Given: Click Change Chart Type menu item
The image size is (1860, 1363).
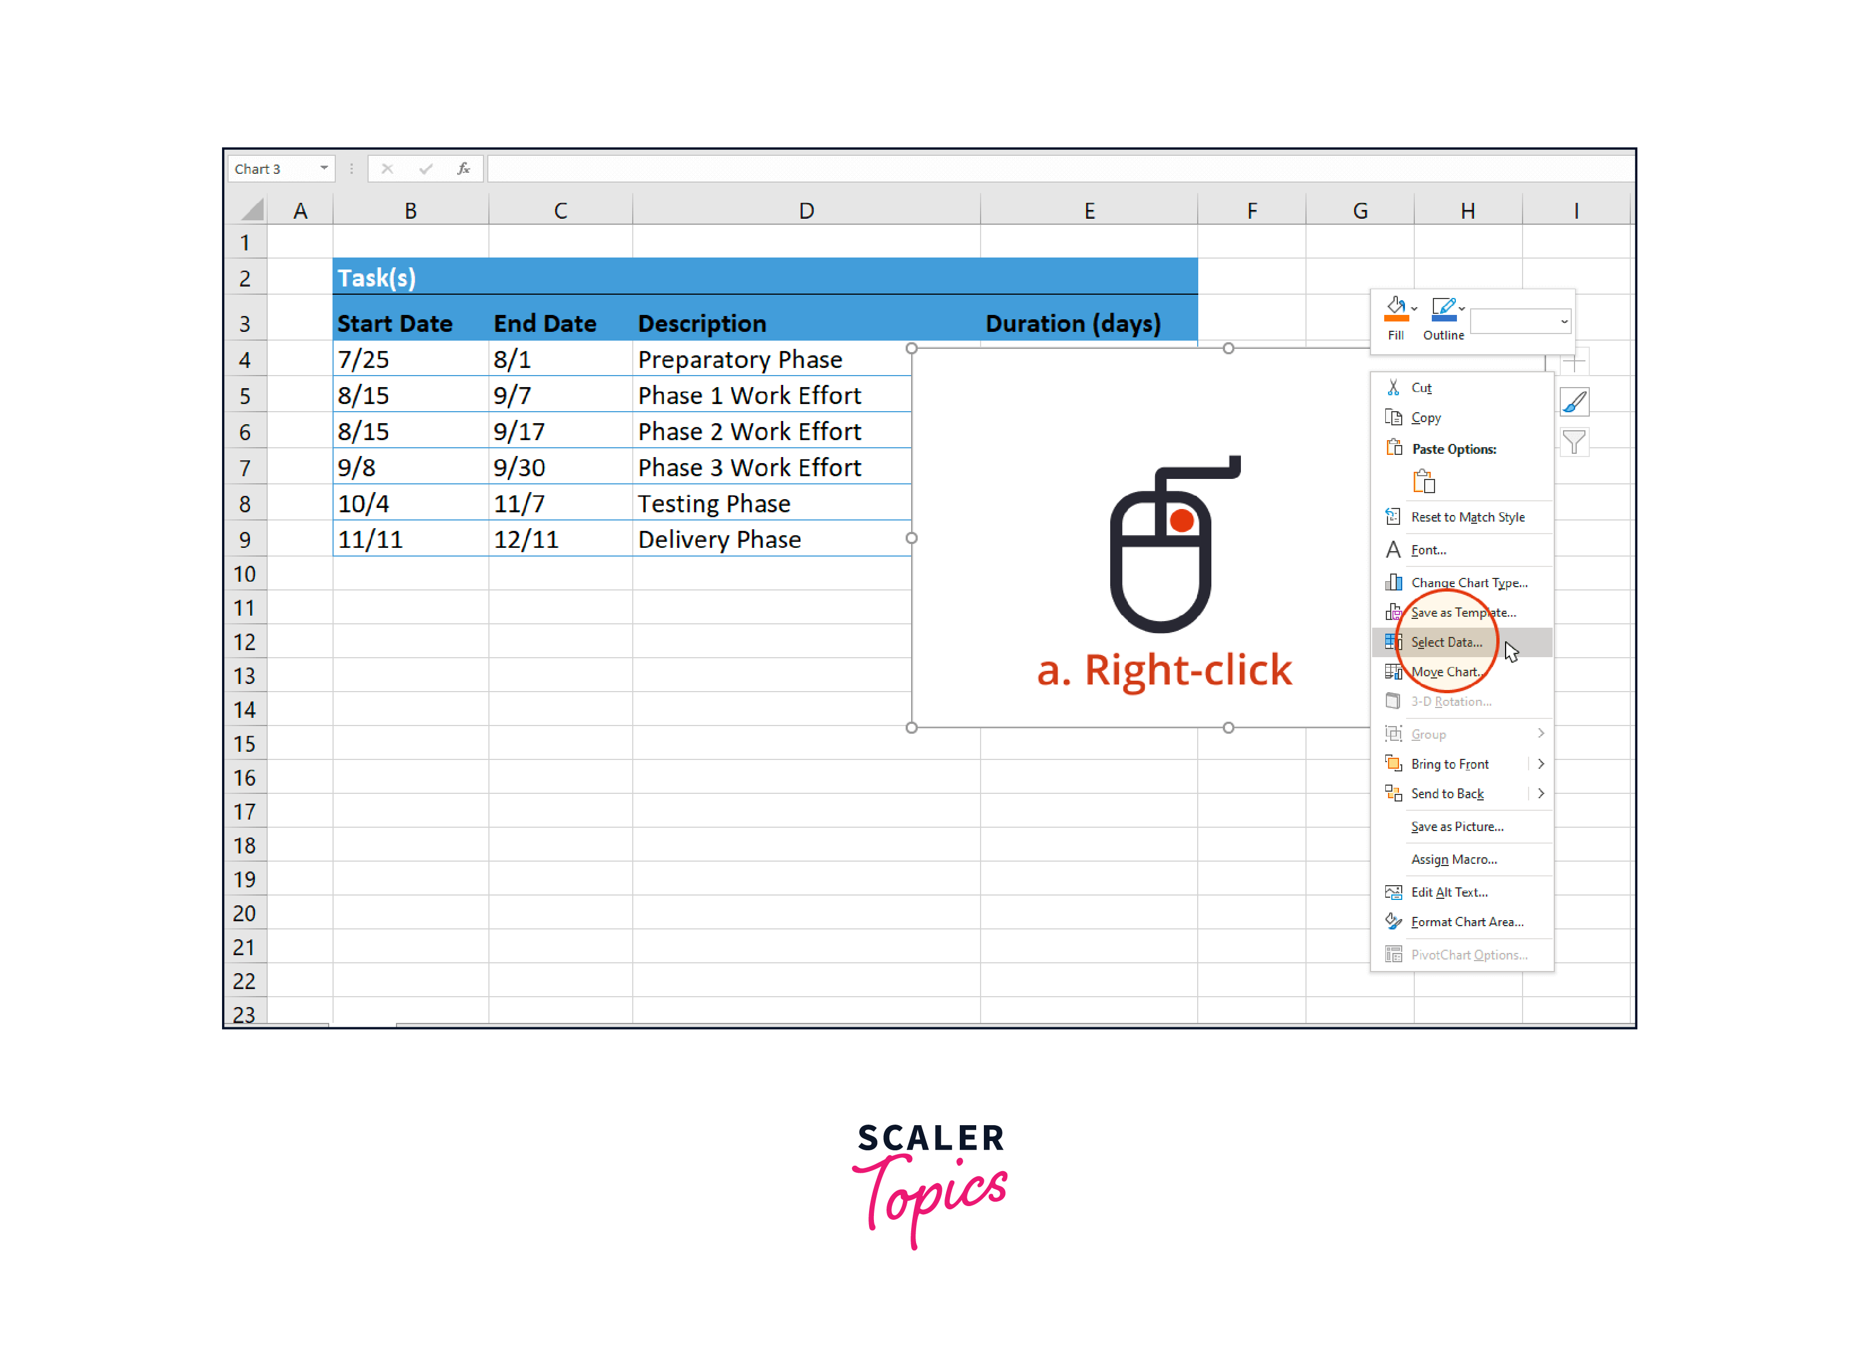Looking at the screenshot, I should click(x=1468, y=582).
